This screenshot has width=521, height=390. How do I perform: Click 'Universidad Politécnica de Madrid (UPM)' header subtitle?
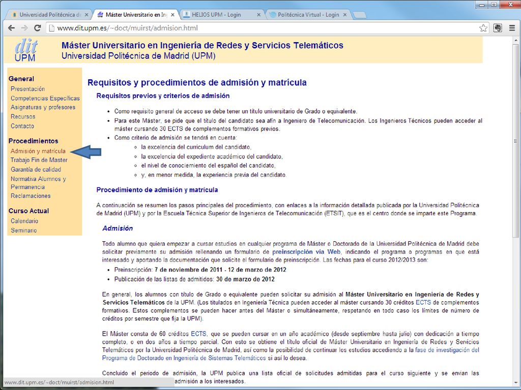(138, 56)
